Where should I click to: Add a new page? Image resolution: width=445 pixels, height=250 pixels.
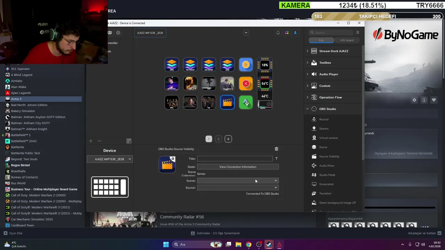228,139
